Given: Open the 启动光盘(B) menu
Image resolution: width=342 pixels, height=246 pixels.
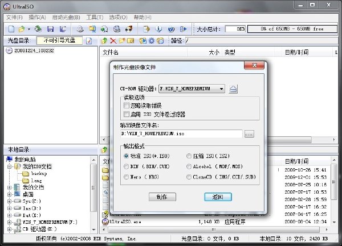Looking at the screenshot, I should pos(66,18).
